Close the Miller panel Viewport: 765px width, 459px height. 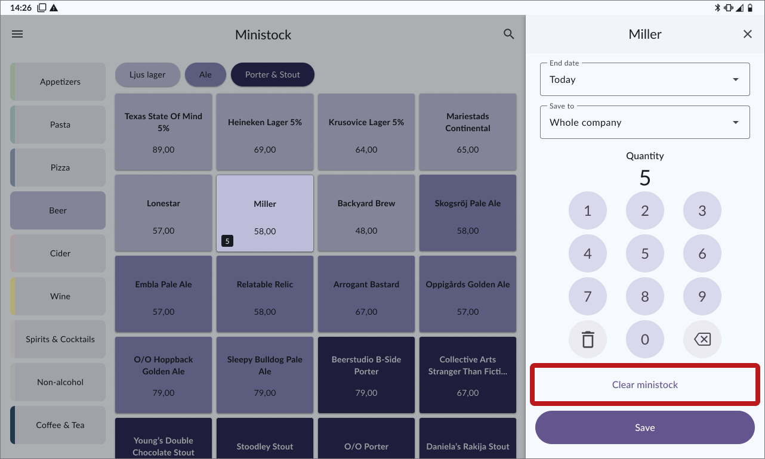click(x=747, y=35)
